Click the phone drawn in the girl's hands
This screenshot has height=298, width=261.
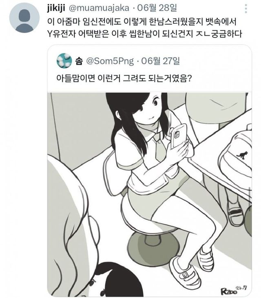178,136
